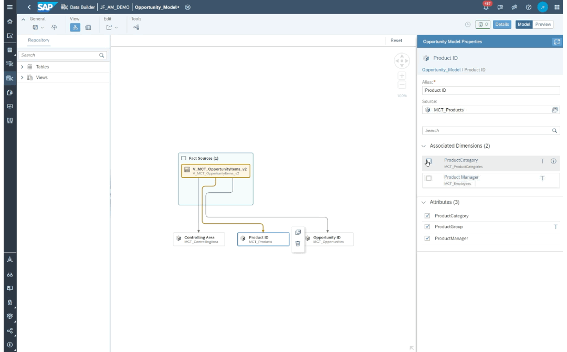Switch to table view icon under View

(88, 27)
